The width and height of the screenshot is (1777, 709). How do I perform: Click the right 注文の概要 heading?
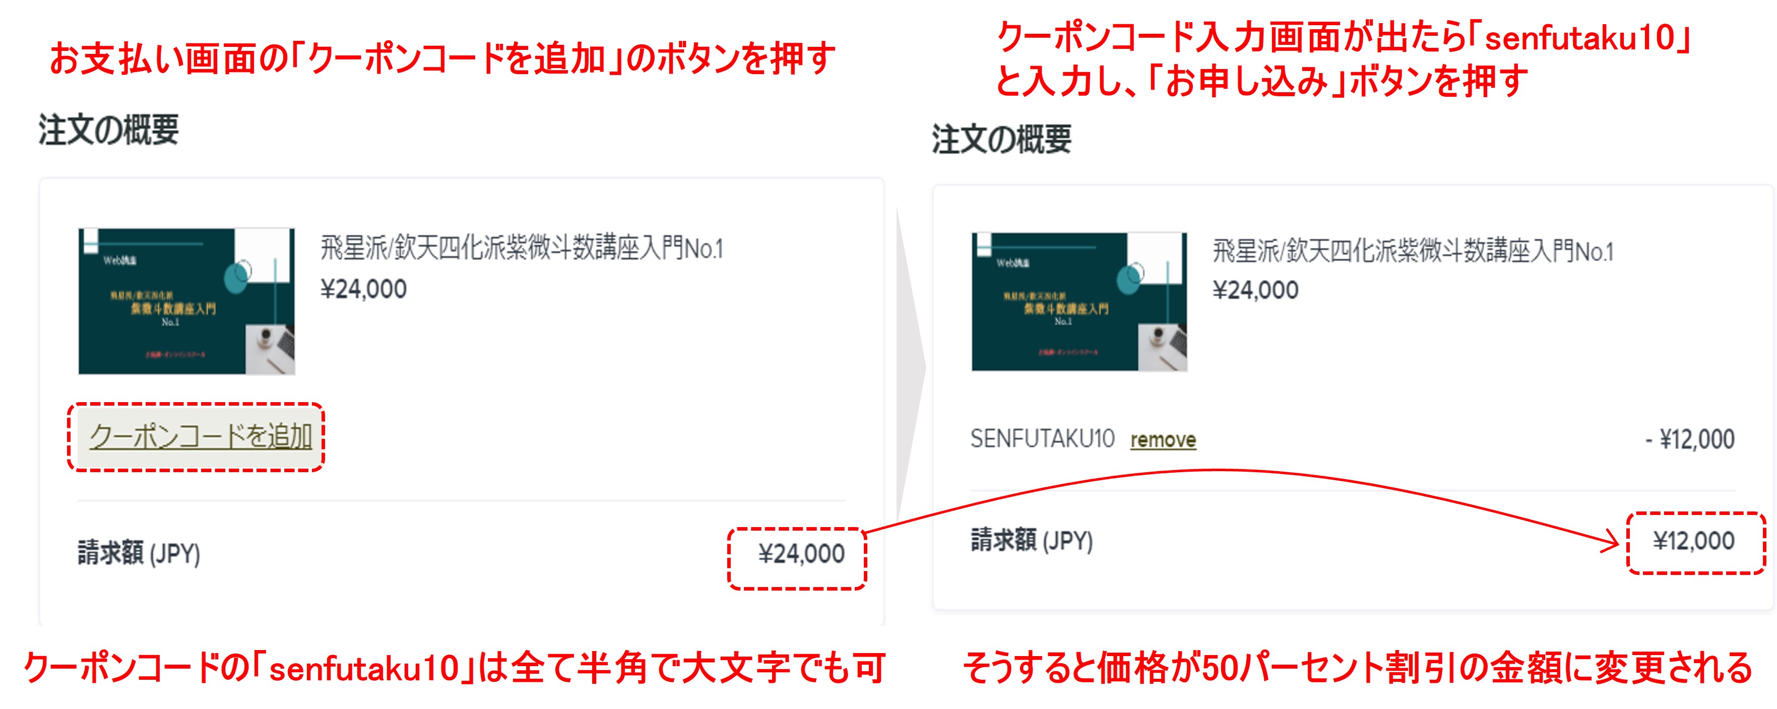[x=1001, y=139]
